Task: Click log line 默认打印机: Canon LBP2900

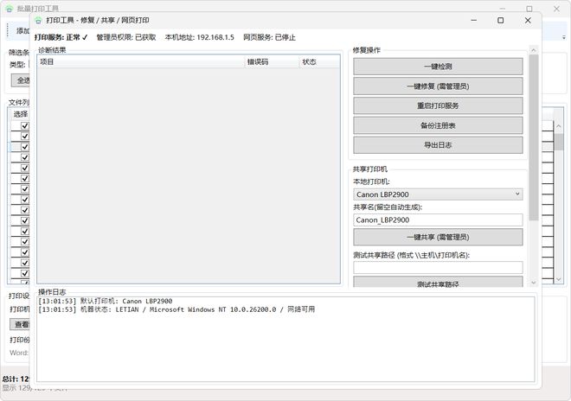Action: point(106,301)
